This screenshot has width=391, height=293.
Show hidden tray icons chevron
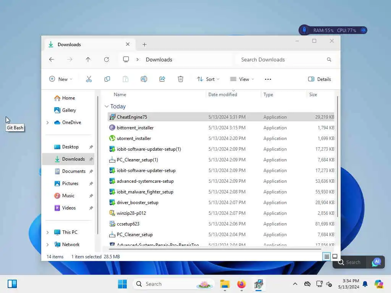[295, 284]
